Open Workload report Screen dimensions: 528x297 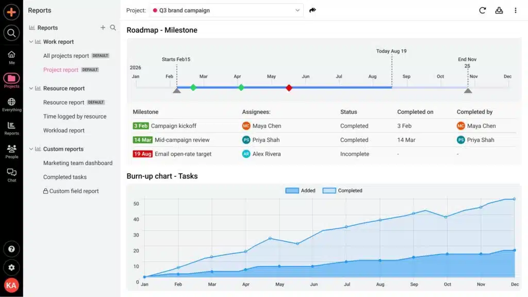pyautogui.click(x=63, y=130)
